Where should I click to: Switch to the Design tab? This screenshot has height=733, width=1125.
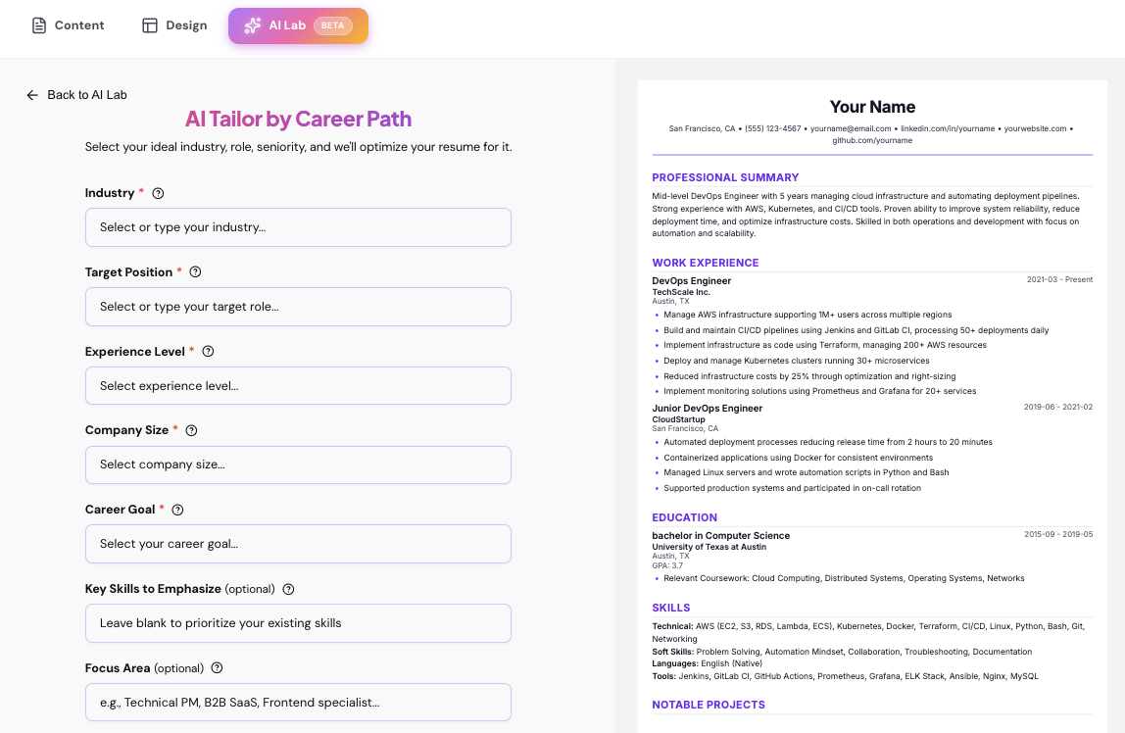pyautogui.click(x=174, y=24)
